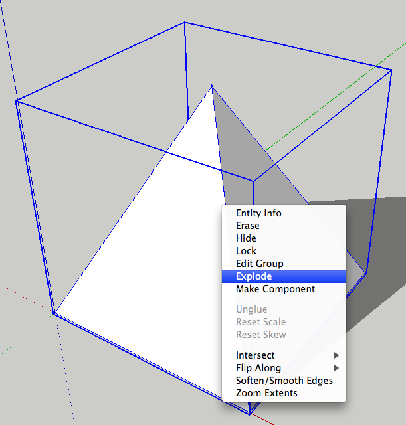Image resolution: width=406 pixels, height=425 pixels.
Task: Click the disabled Reset Scale item
Action: 260,322
